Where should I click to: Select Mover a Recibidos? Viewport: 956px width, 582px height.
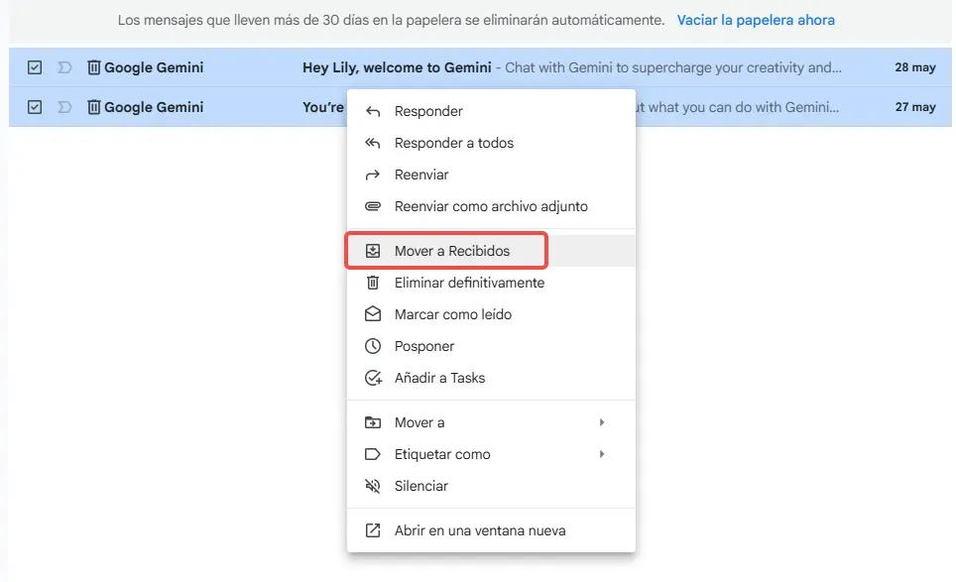click(x=491, y=251)
